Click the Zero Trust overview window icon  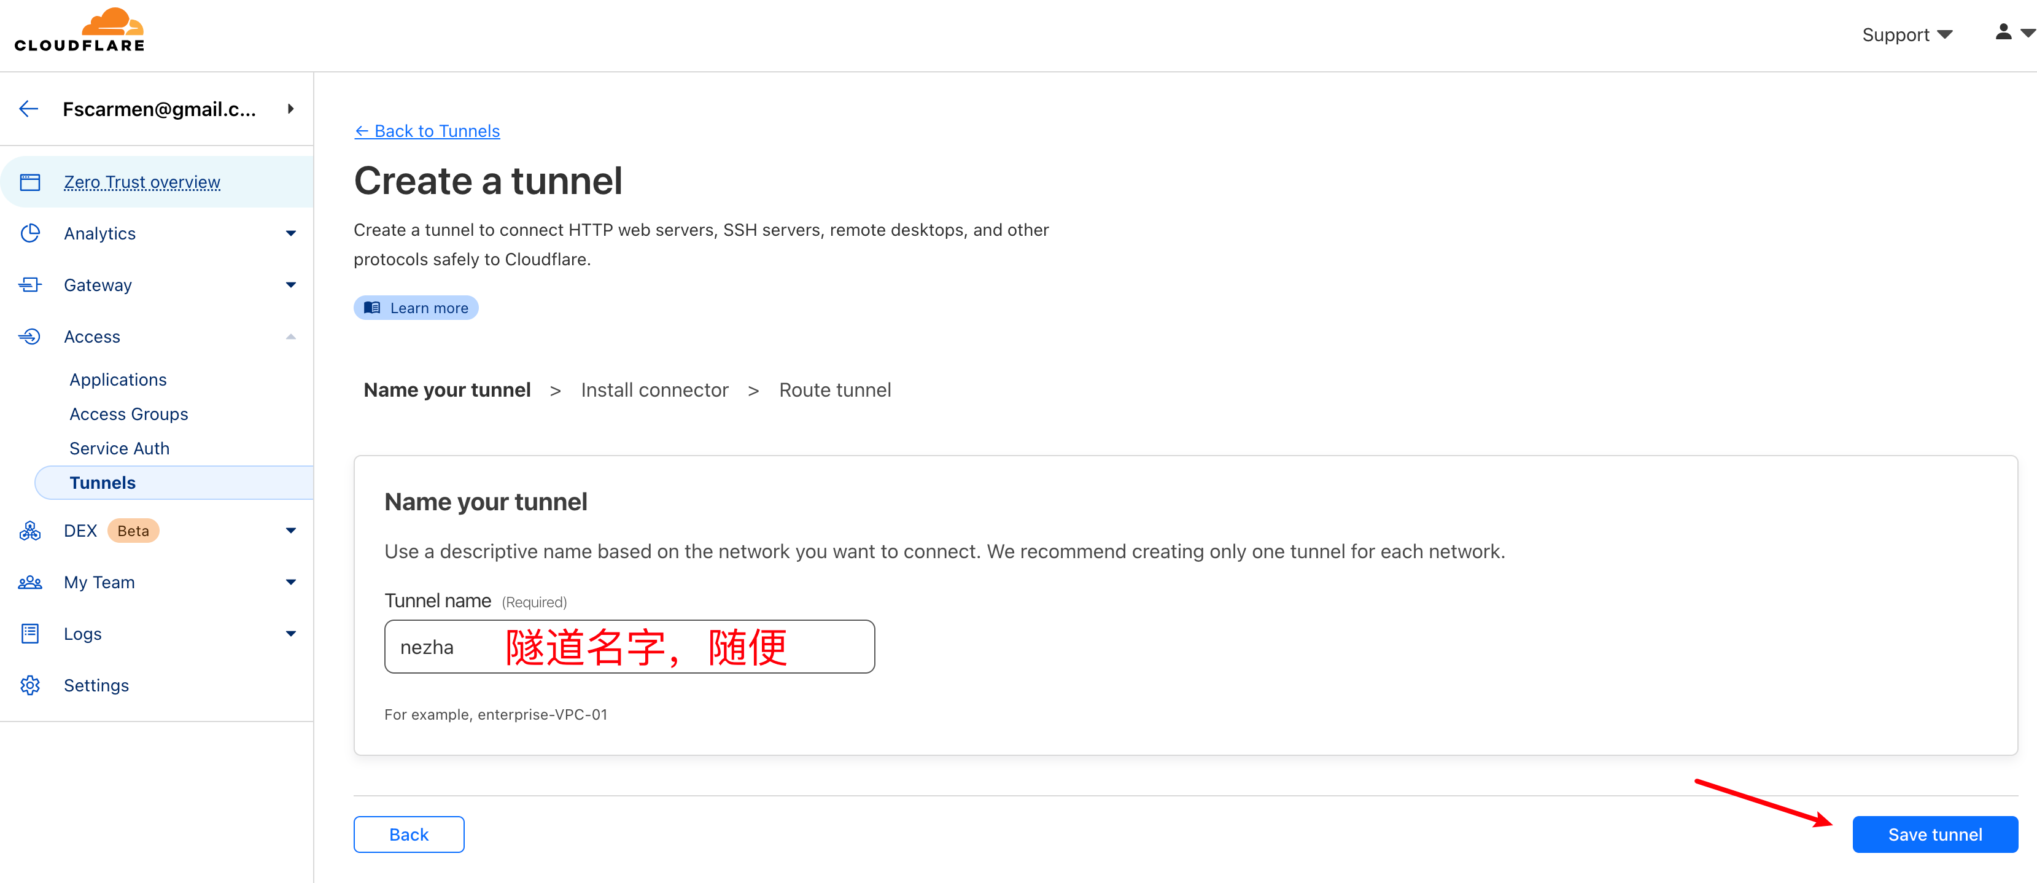pos(30,183)
